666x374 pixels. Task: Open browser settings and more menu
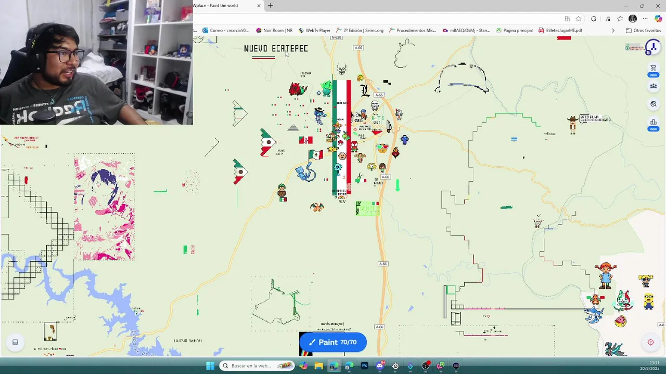click(645, 19)
